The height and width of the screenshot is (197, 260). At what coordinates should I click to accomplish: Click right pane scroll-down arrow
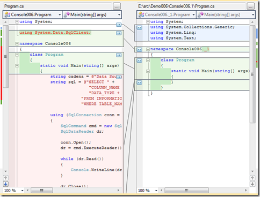tap(252, 171)
